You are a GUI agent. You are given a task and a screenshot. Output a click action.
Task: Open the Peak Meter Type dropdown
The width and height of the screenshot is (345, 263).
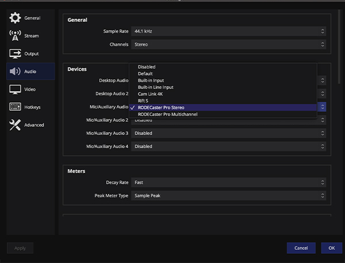[229, 196]
